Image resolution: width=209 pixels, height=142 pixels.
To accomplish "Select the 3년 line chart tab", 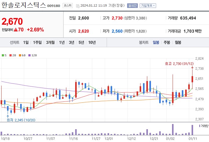I will (x=71, y=42).
